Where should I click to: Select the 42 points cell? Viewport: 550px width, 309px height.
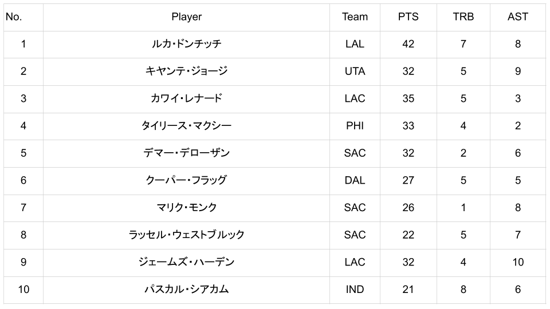point(408,44)
